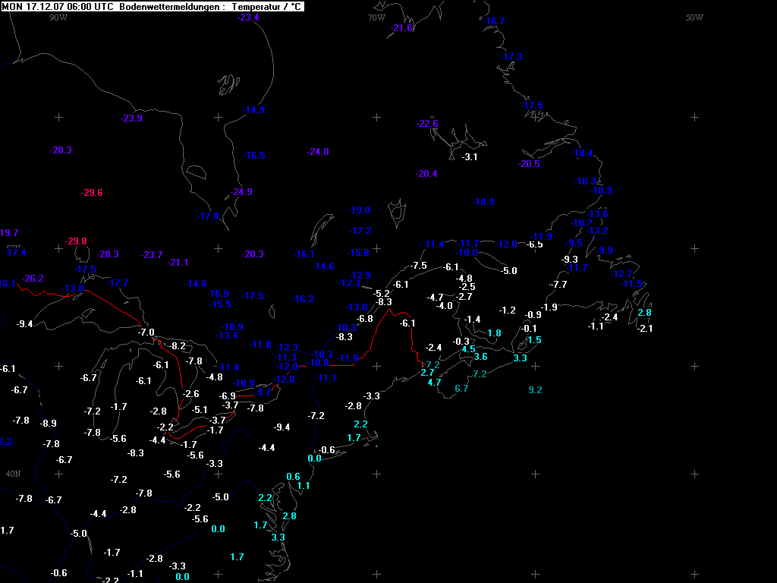Click the map title text at top

[152, 6]
